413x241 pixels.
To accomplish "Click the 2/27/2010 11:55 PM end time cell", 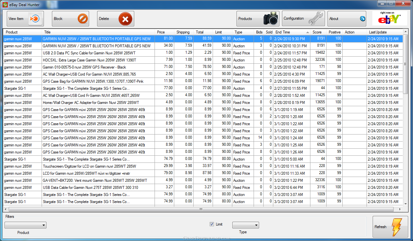I will click(292, 88).
